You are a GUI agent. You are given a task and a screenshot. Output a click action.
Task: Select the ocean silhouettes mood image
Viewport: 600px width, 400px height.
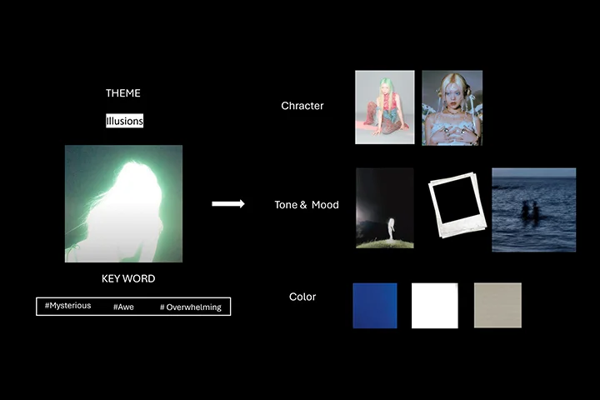534,210
